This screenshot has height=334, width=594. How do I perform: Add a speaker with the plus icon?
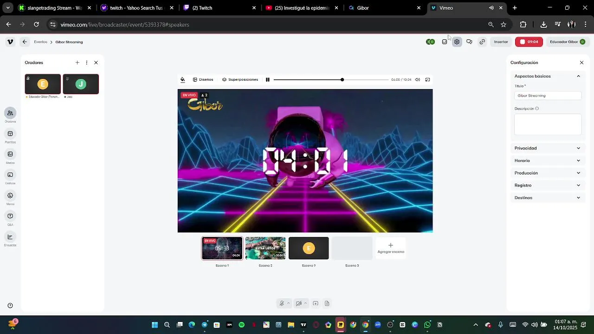pyautogui.click(x=77, y=63)
